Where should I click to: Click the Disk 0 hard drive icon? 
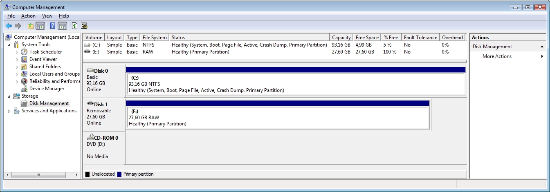90,70
